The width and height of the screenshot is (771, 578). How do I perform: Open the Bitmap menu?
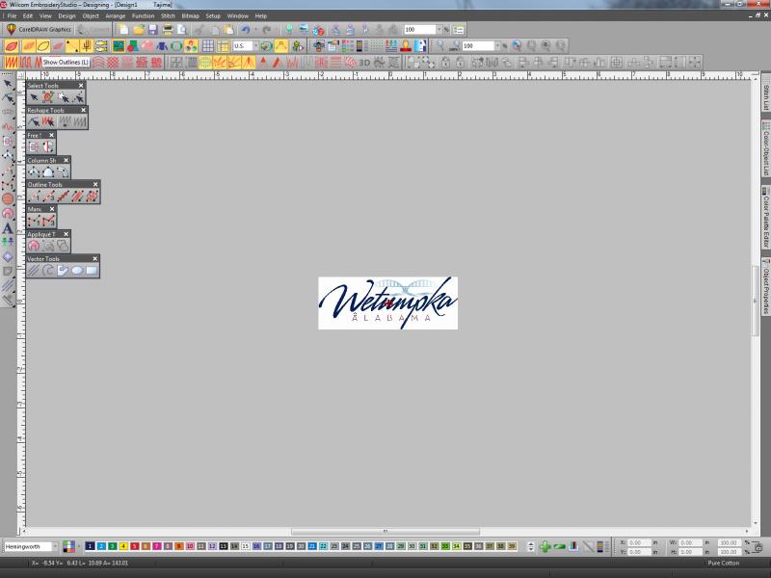(190, 15)
